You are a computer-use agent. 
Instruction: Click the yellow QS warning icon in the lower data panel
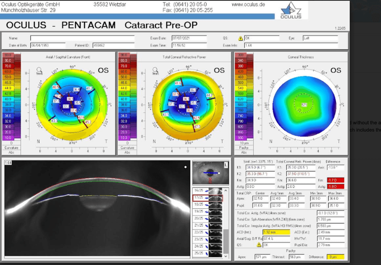[259, 245]
